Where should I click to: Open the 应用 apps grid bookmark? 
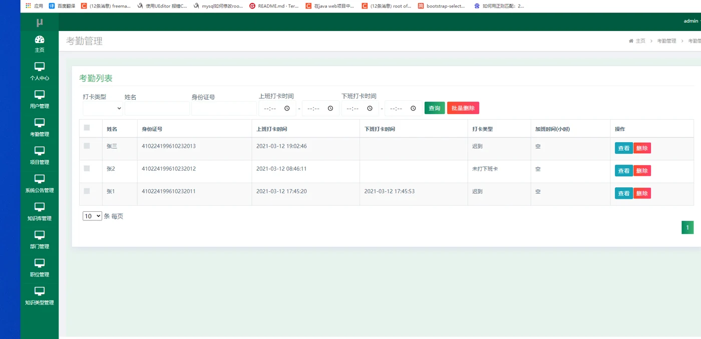tap(34, 6)
